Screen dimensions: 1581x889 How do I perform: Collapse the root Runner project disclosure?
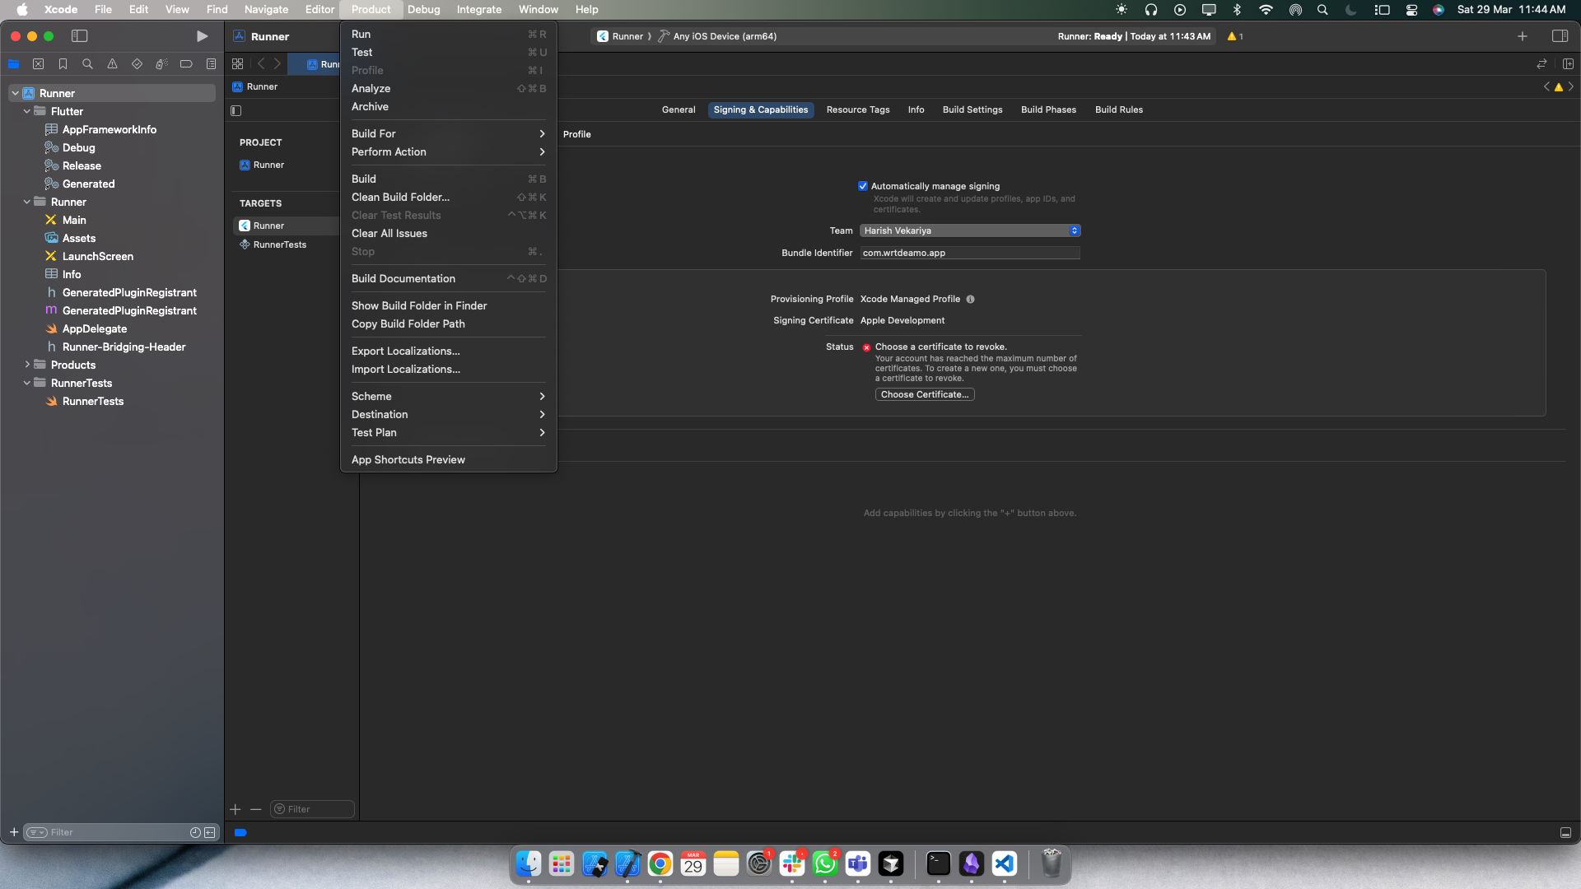point(15,93)
